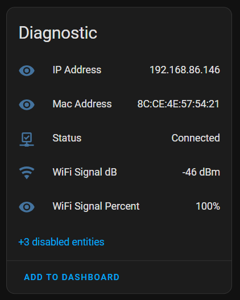
Task: Click the -46 dBm signal reading
Action: click(x=201, y=172)
